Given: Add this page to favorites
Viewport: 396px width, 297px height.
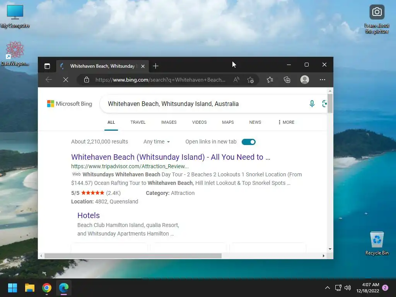Looking at the screenshot, I should coord(250,80).
